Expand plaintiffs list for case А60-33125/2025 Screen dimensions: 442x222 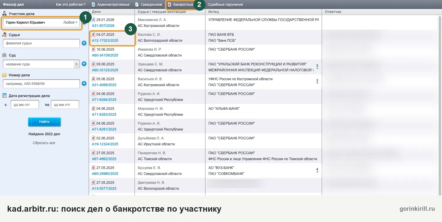pos(317,67)
